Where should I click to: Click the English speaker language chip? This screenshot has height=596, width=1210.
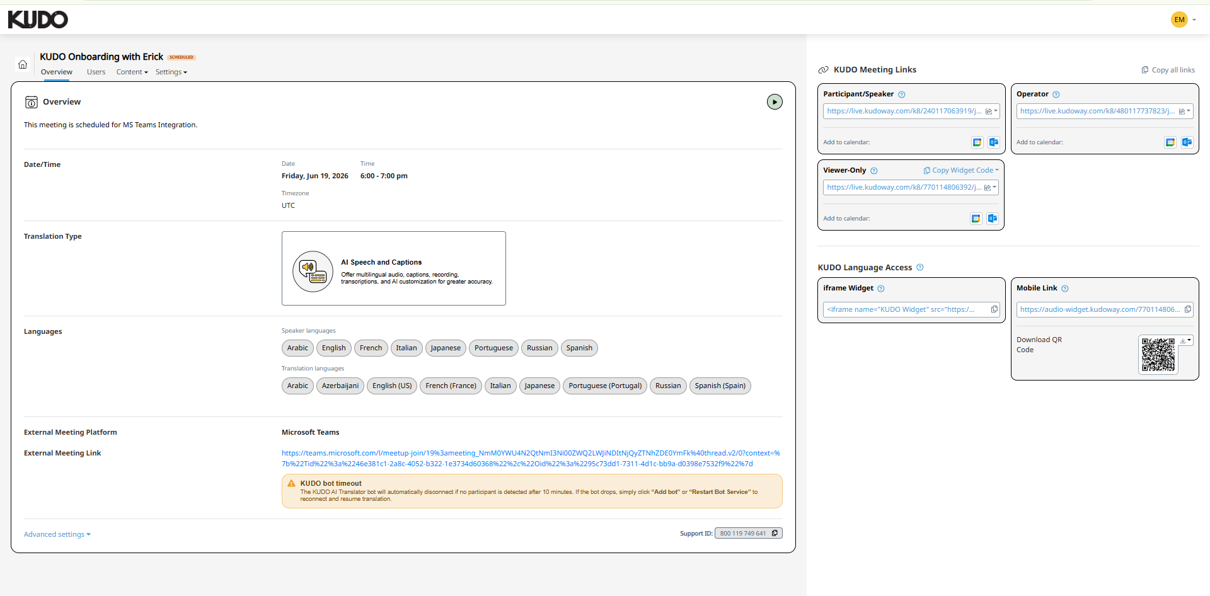point(333,348)
